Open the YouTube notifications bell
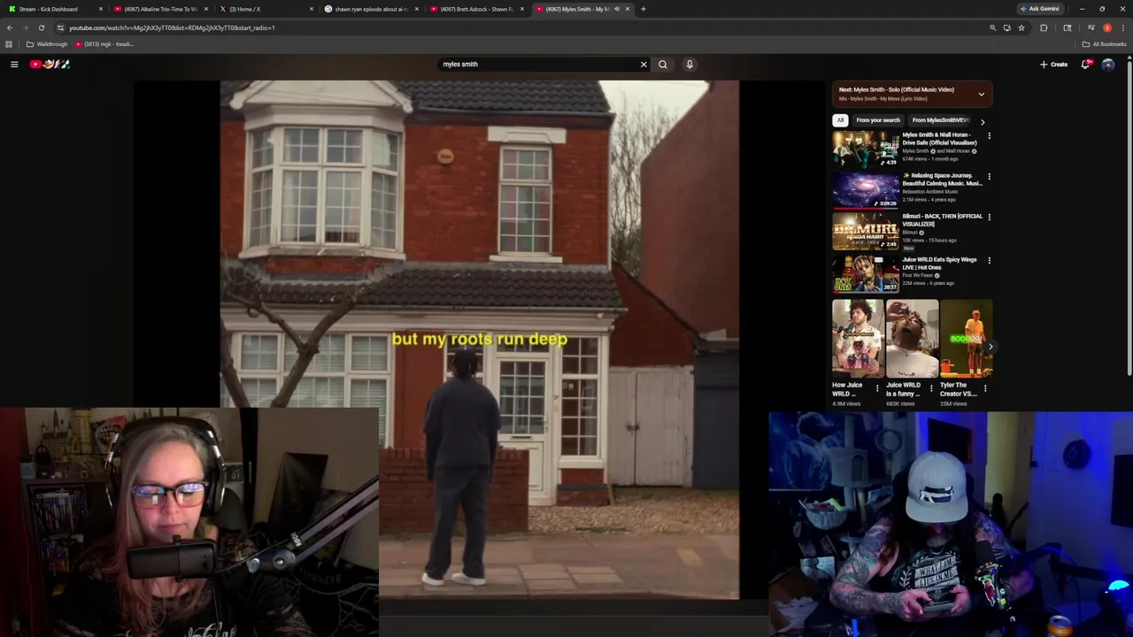 coord(1086,64)
